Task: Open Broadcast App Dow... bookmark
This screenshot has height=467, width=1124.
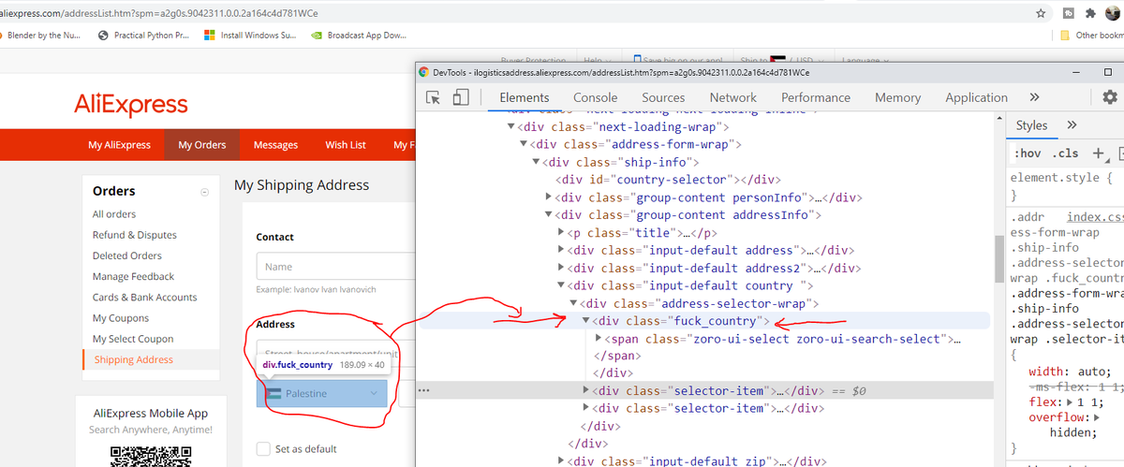Action: point(359,36)
